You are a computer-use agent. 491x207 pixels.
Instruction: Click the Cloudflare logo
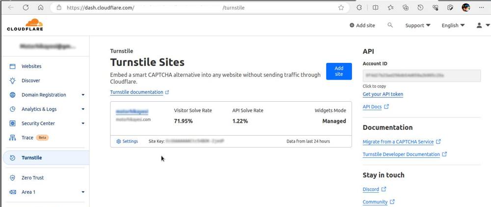(25, 25)
